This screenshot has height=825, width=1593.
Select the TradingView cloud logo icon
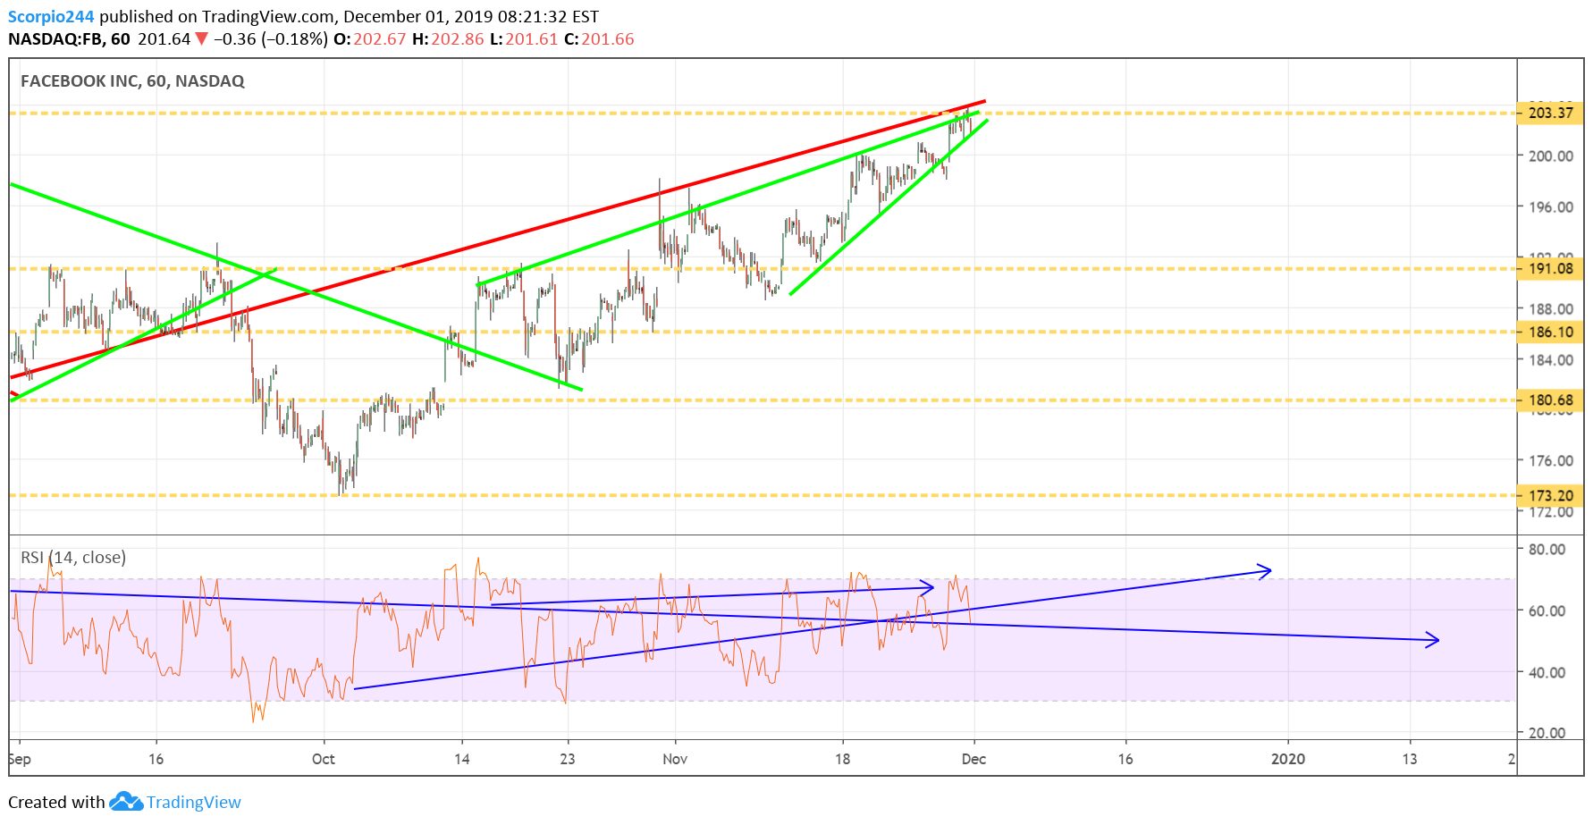pyautogui.click(x=126, y=802)
